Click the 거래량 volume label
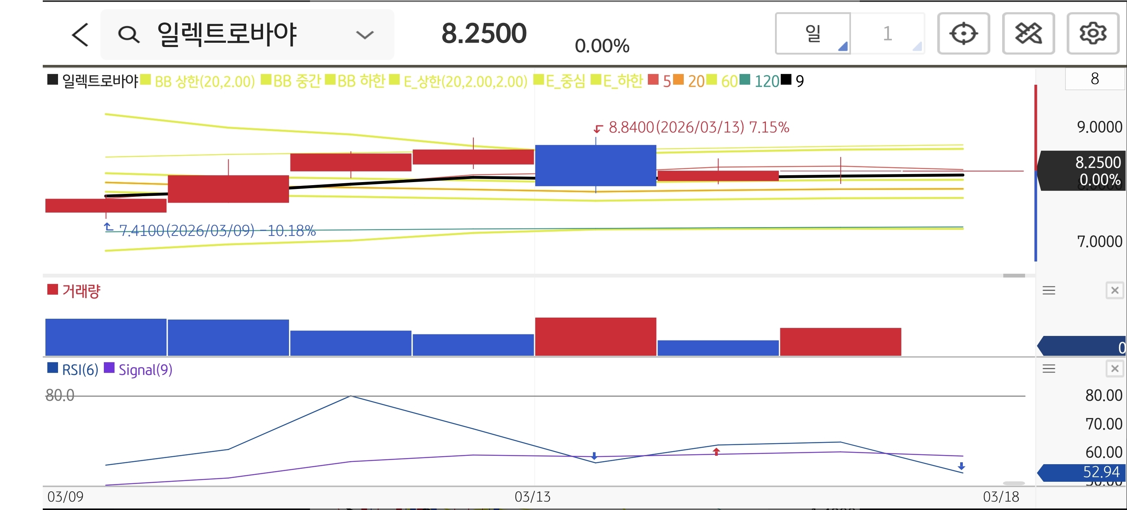This screenshot has width=1127, height=510. 81,291
